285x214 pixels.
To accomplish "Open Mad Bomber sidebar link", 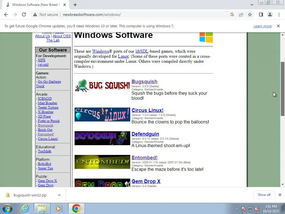I will [x=48, y=103].
